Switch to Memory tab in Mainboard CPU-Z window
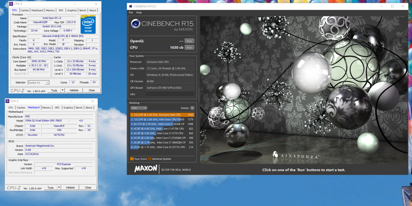This screenshot has height=206, width=412. pyautogui.click(x=46, y=108)
